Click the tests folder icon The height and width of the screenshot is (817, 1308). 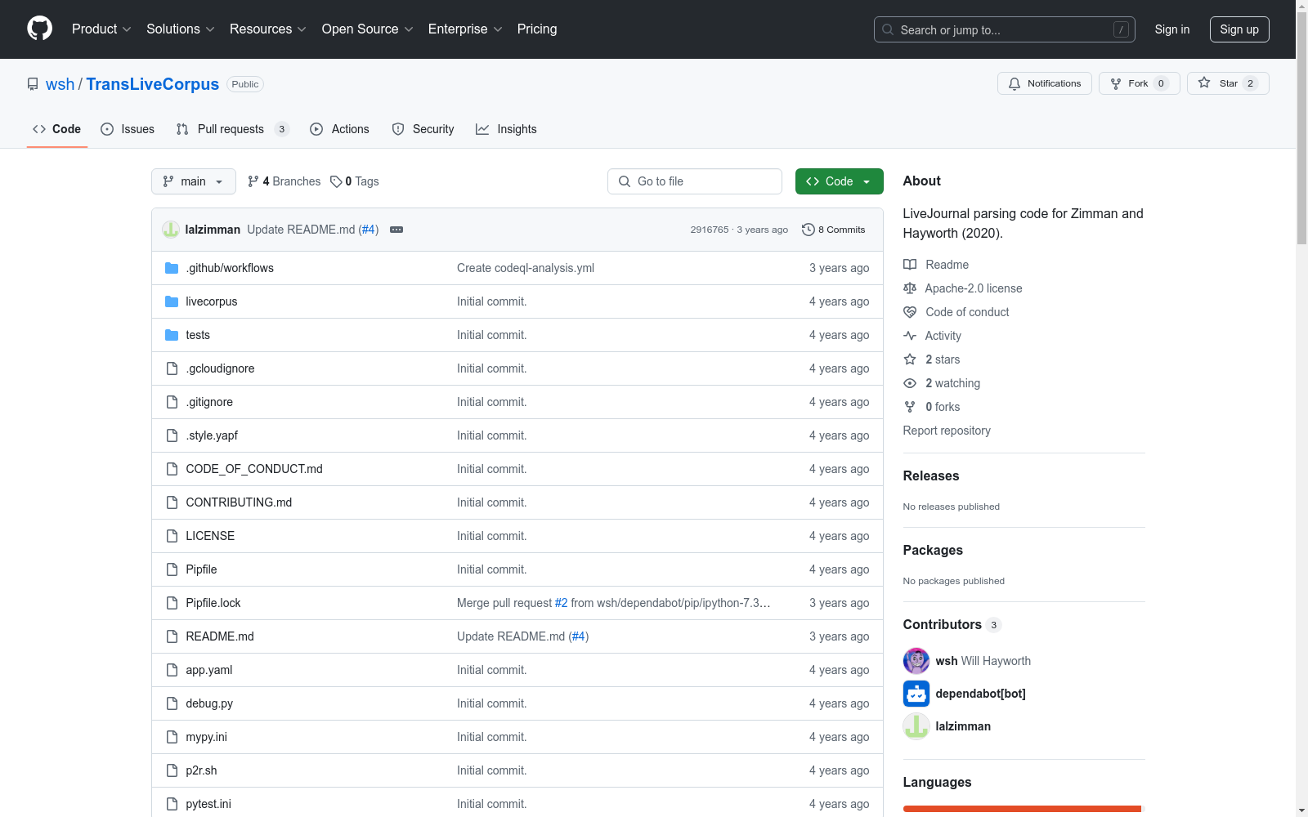click(172, 335)
